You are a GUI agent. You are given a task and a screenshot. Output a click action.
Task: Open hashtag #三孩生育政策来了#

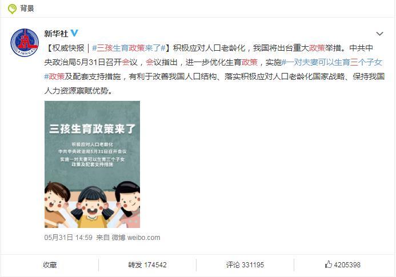(x=129, y=48)
